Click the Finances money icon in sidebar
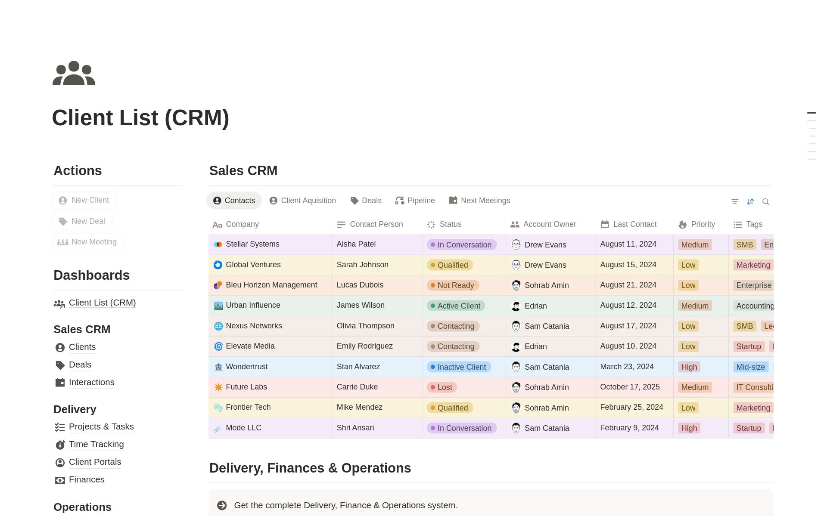The height and width of the screenshot is (516, 827). pyautogui.click(x=60, y=480)
